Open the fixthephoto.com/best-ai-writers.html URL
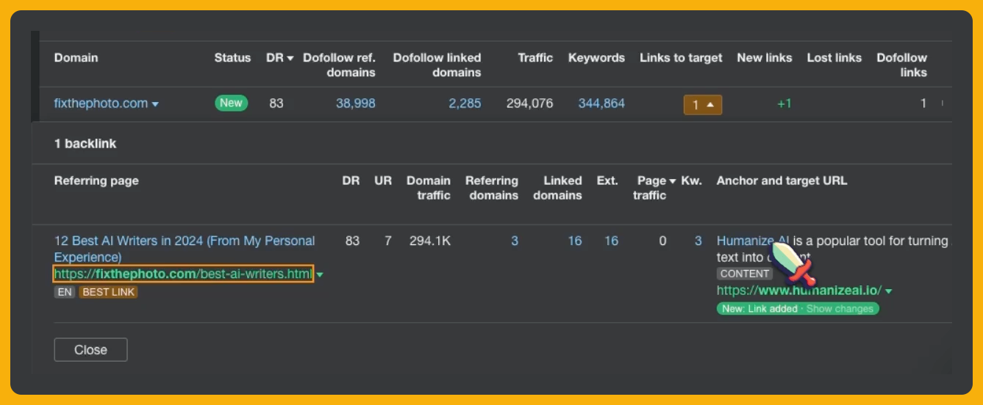 (183, 274)
